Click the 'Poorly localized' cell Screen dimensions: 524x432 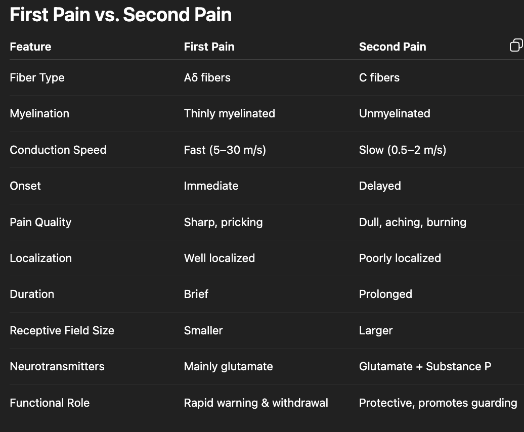pyautogui.click(x=400, y=258)
